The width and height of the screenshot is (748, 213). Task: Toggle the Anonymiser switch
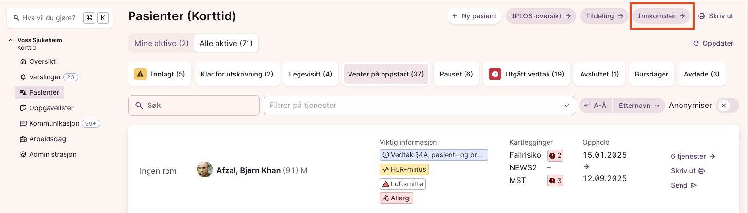[727, 106]
